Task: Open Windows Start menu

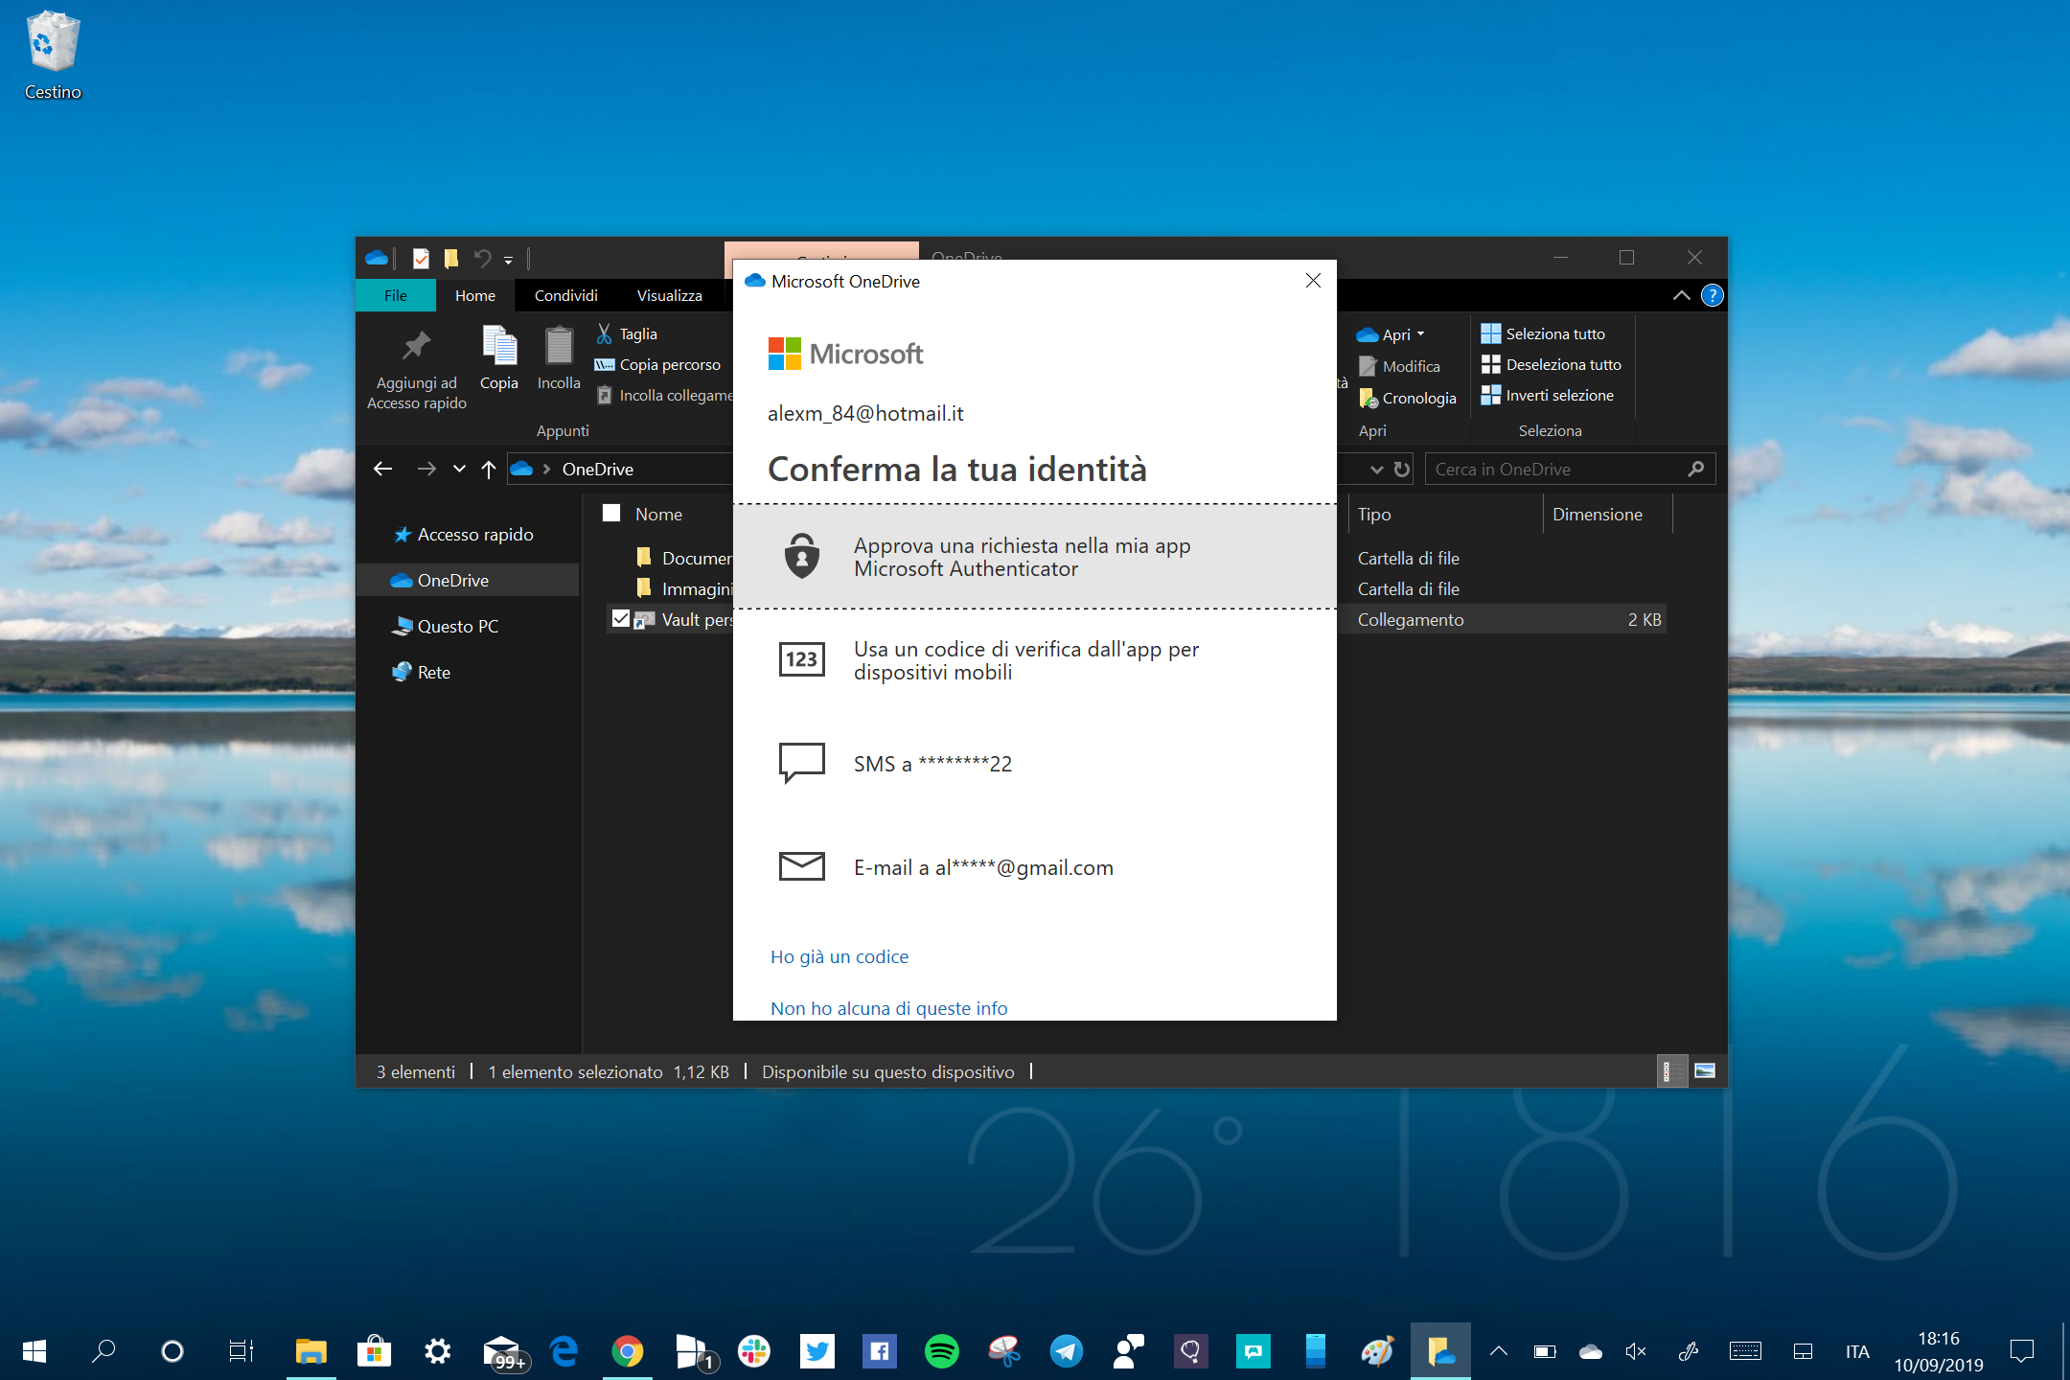Action: 34,1351
